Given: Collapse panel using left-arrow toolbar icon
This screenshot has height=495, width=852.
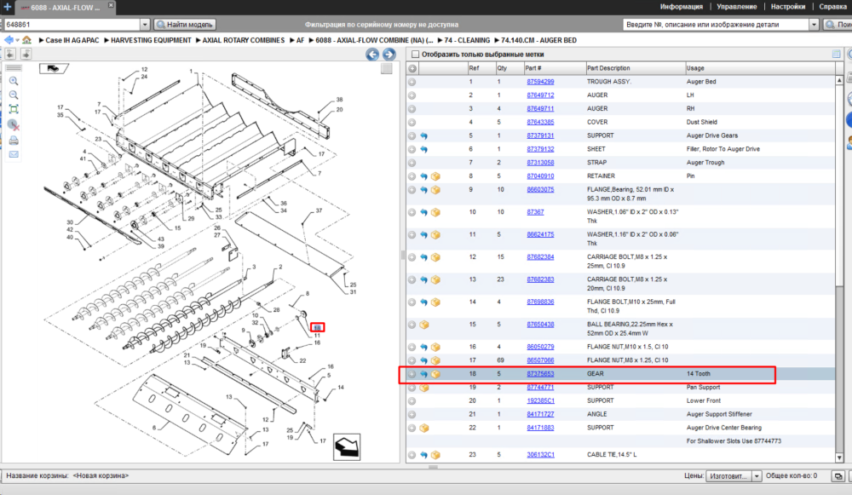Looking at the screenshot, I should point(10,54).
